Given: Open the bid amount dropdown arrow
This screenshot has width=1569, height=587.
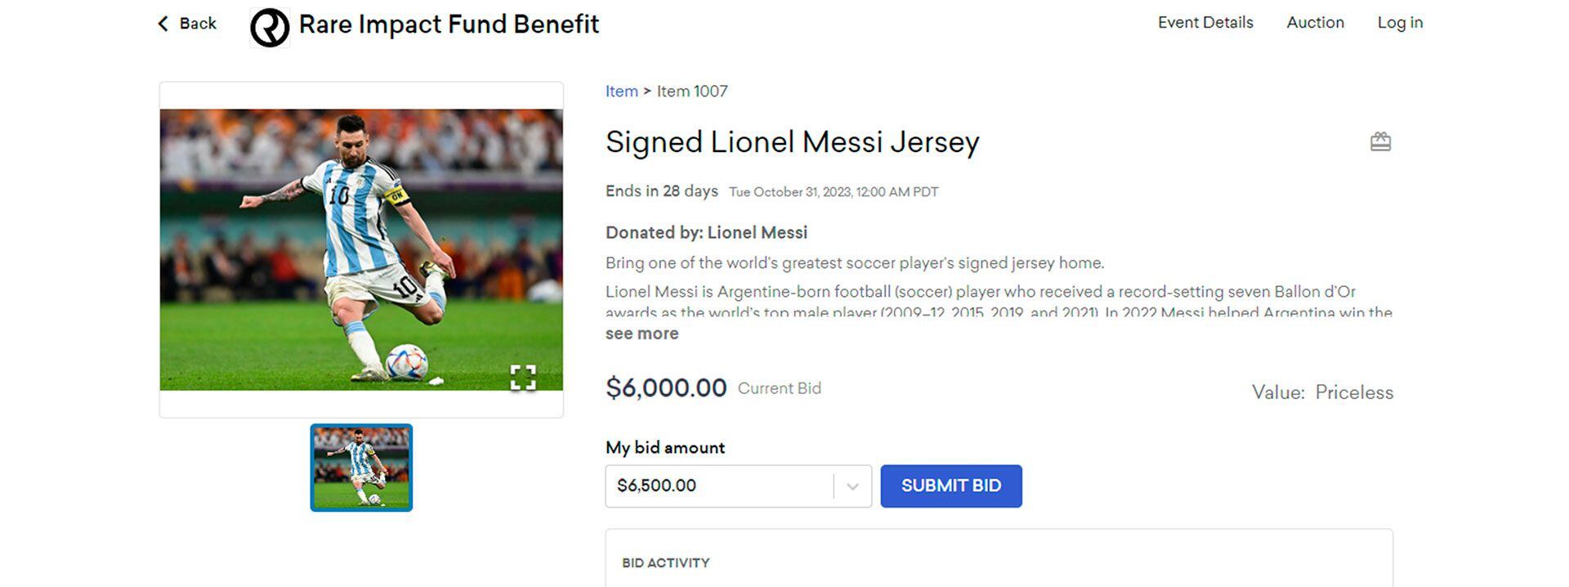Looking at the screenshot, I should click(852, 486).
